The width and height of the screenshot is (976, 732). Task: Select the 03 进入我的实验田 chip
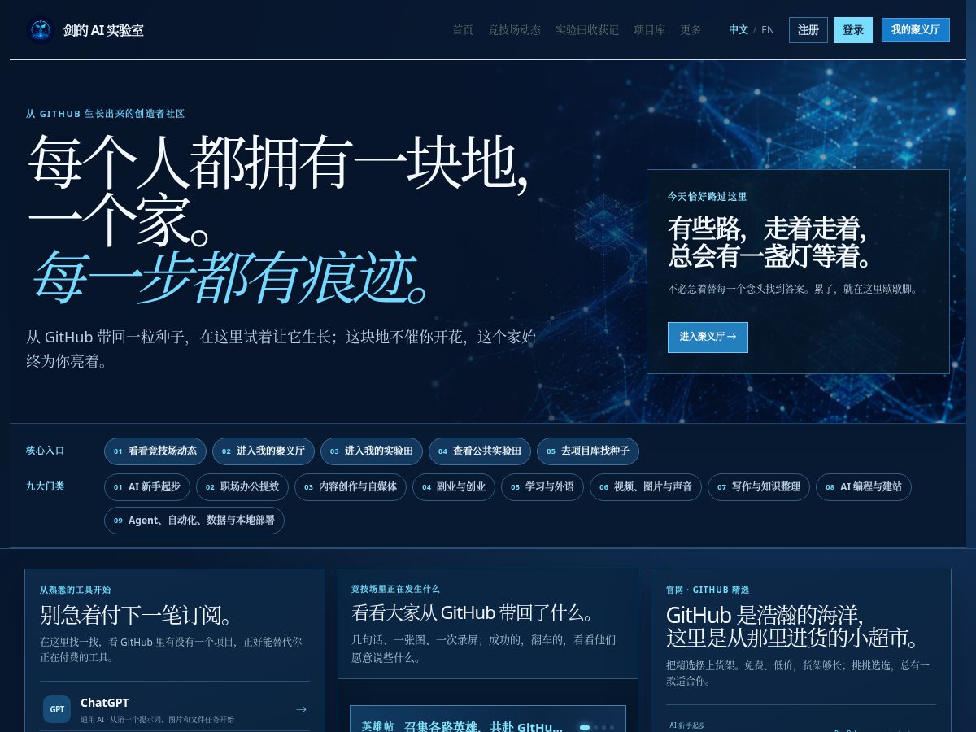click(x=372, y=451)
